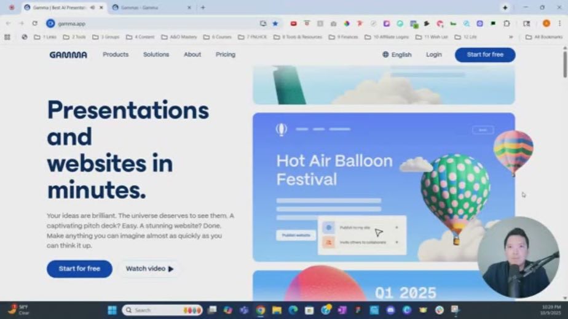Open the red extension next to bookmark star

click(x=293, y=23)
